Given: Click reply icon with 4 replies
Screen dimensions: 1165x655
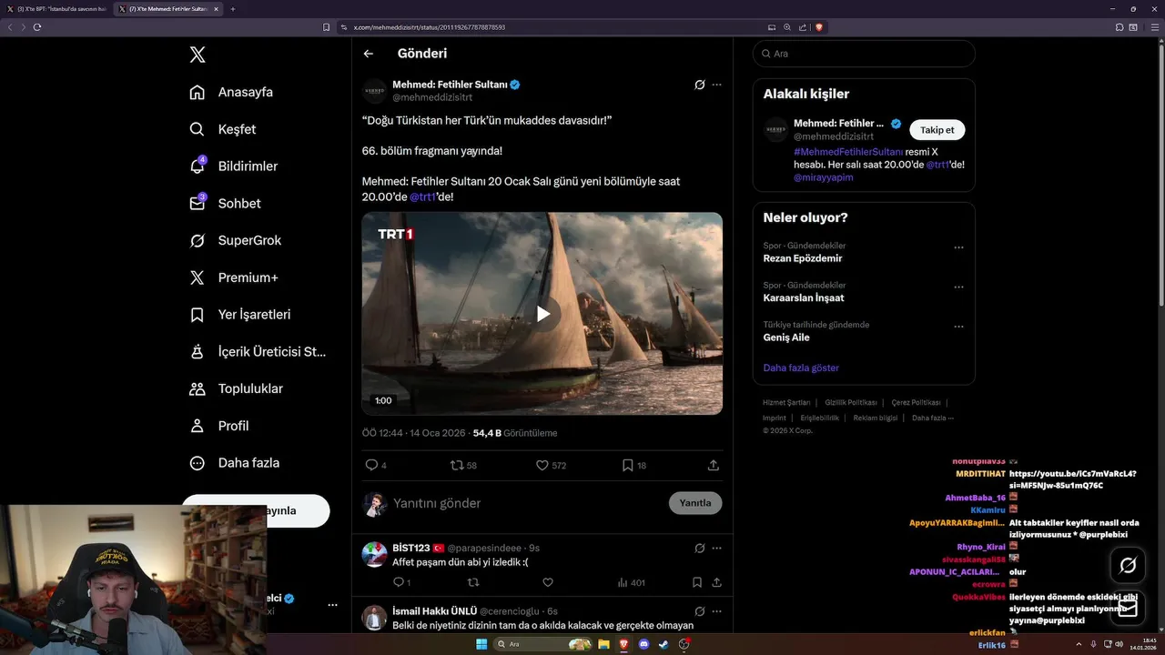Looking at the screenshot, I should 371,465.
